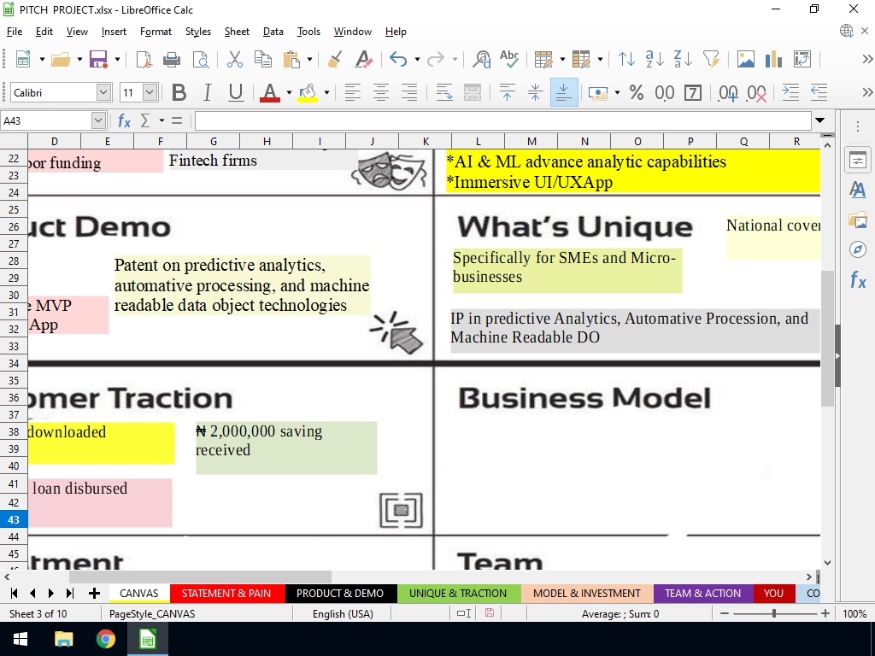Open the background color dropdown arrow

(326, 92)
